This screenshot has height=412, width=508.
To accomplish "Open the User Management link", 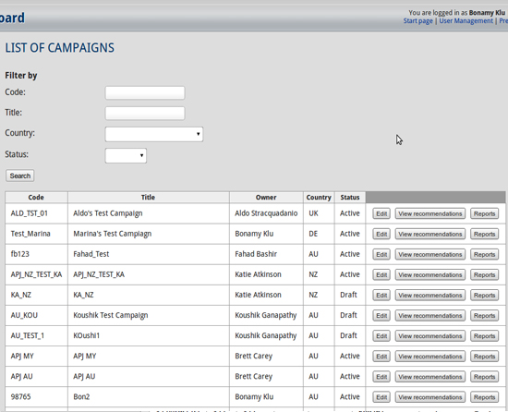I will point(466,21).
